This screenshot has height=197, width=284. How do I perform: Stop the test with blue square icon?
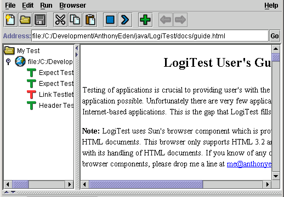pos(110,20)
